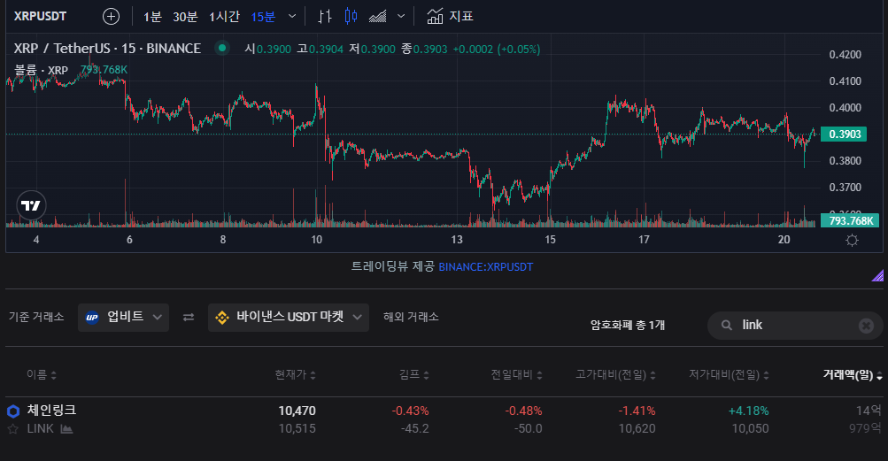Image resolution: width=888 pixels, height=461 pixels.
Task: Click the Upbit logo icon
Action: pos(92,317)
